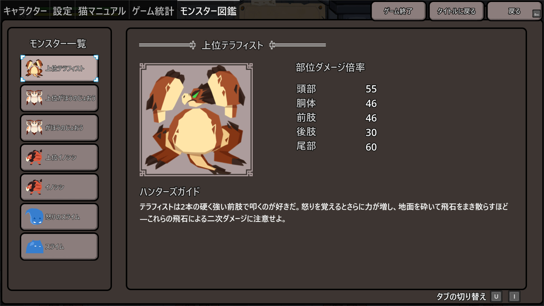
Task: Click the I key tab-switch icon
Action: [514, 296]
